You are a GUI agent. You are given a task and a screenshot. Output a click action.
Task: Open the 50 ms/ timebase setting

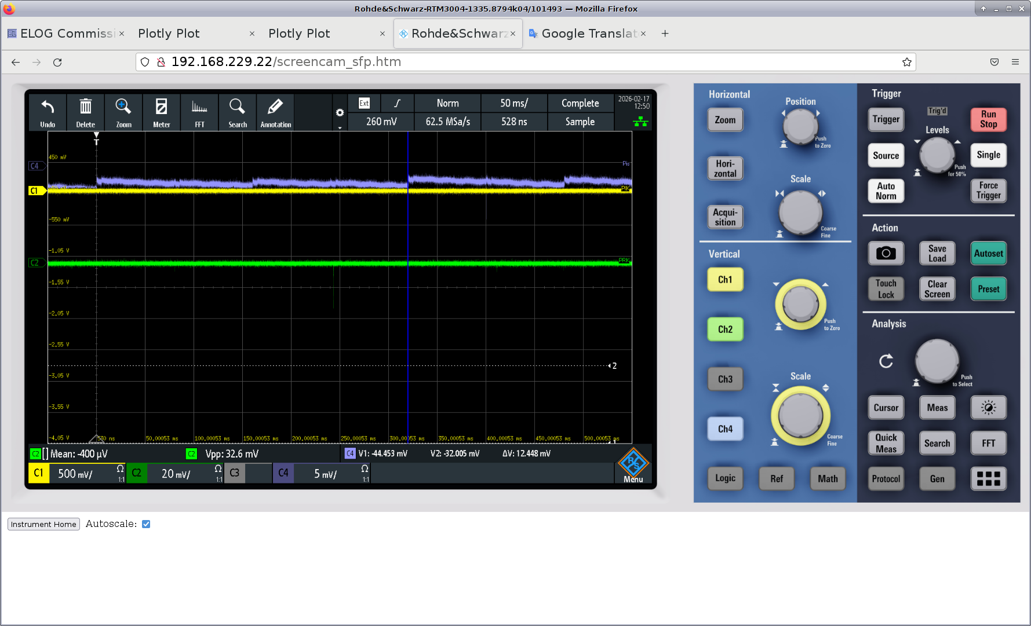click(513, 103)
